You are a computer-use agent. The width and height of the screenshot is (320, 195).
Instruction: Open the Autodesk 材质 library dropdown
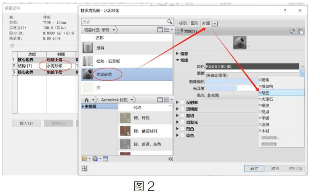[132, 100]
